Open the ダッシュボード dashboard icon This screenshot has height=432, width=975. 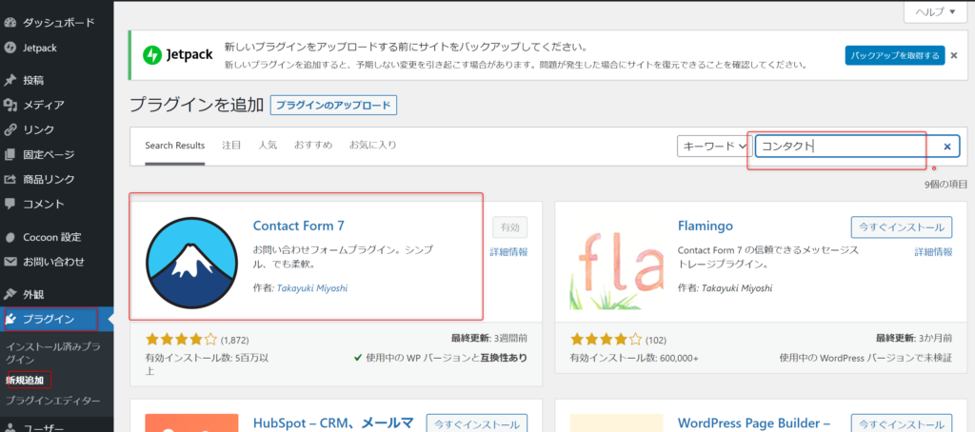[10, 23]
